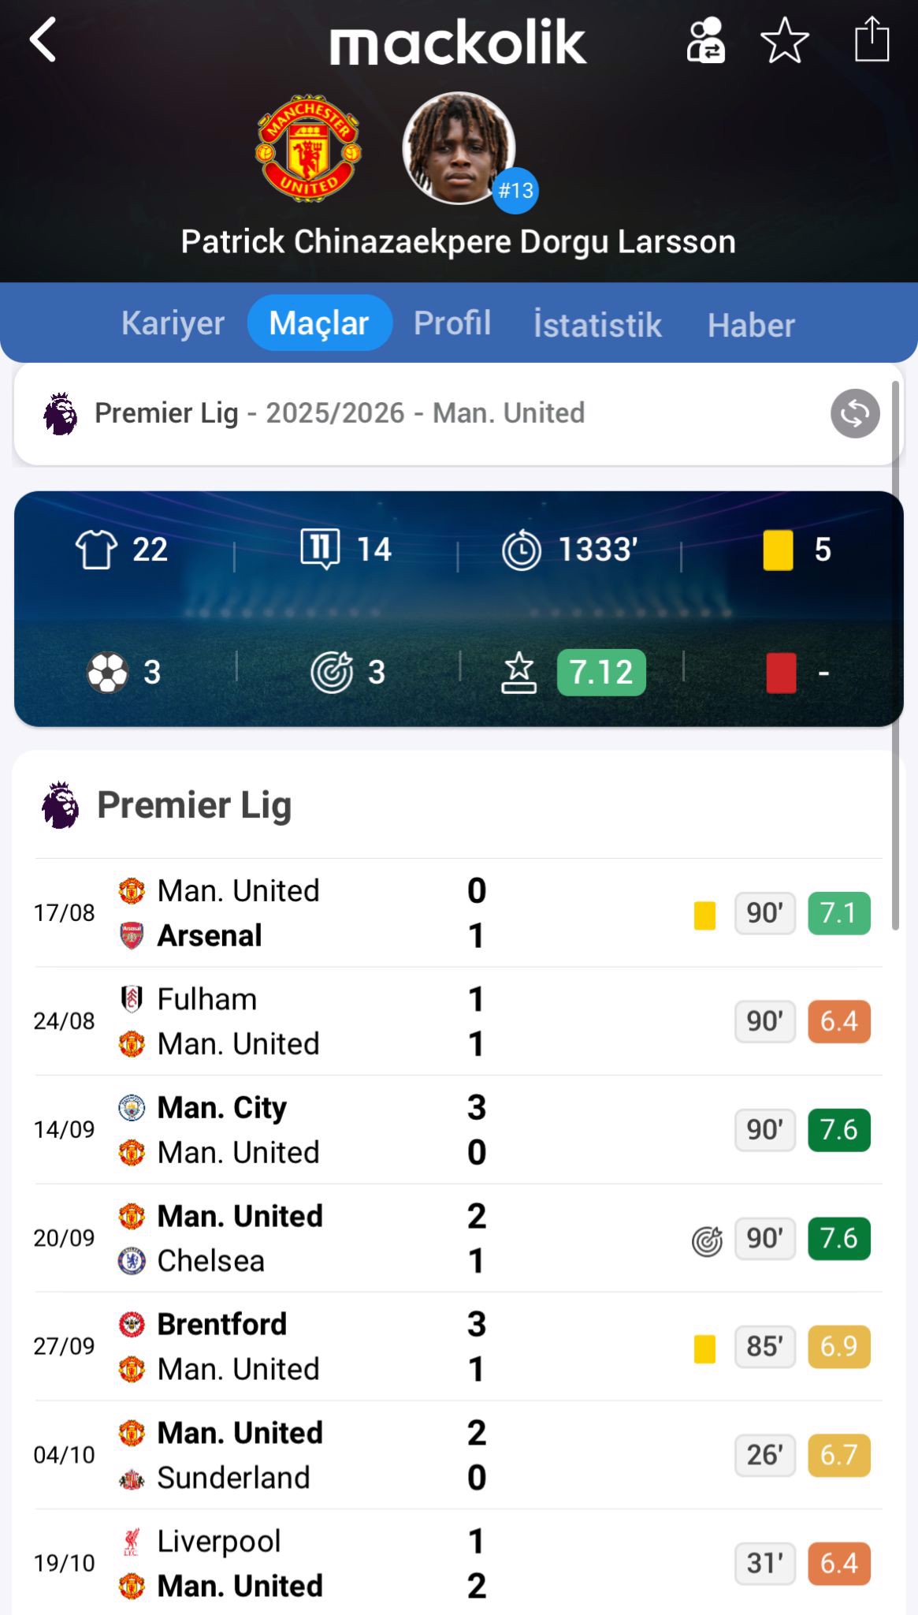Tap the green 7.12 average rating badge
The height and width of the screenshot is (1615, 918).
click(x=601, y=673)
